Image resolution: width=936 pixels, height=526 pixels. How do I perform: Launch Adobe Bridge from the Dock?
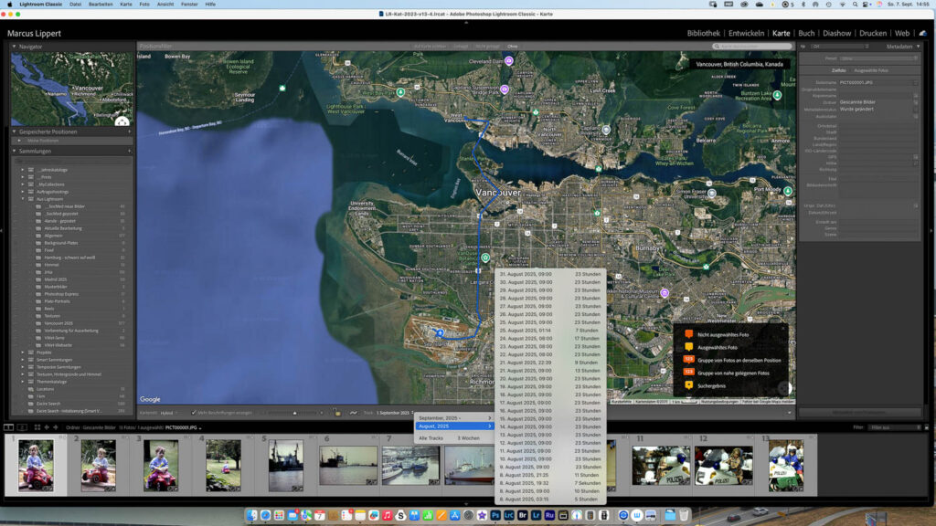coord(522,515)
